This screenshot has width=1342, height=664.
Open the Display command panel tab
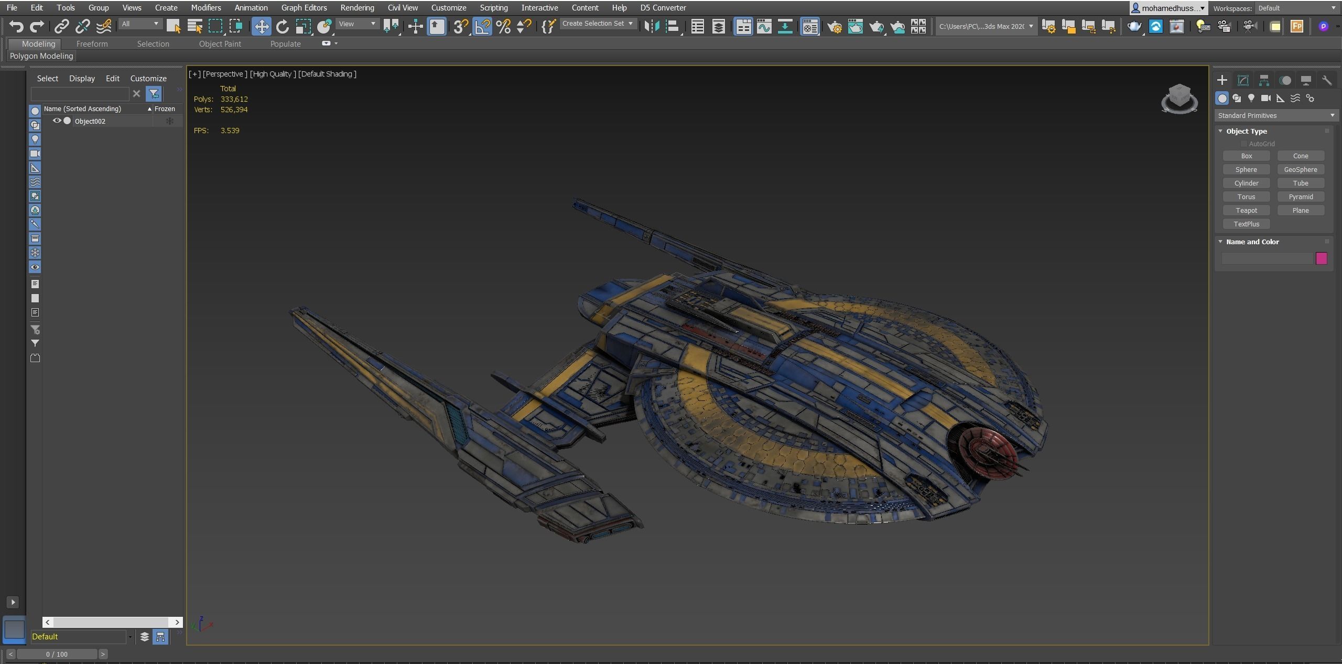[x=1306, y=80]
